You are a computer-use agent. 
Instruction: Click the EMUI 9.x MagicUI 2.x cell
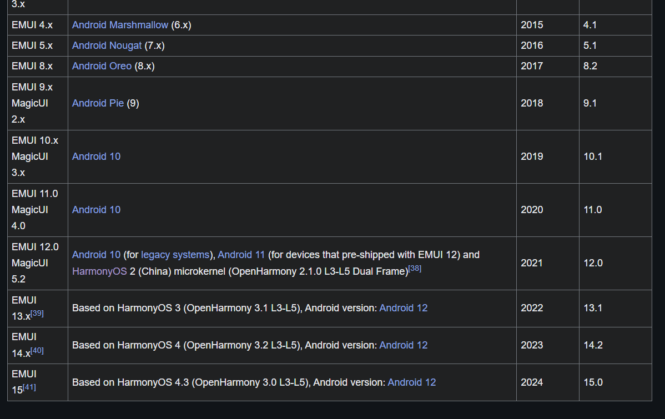pos(38,103)
